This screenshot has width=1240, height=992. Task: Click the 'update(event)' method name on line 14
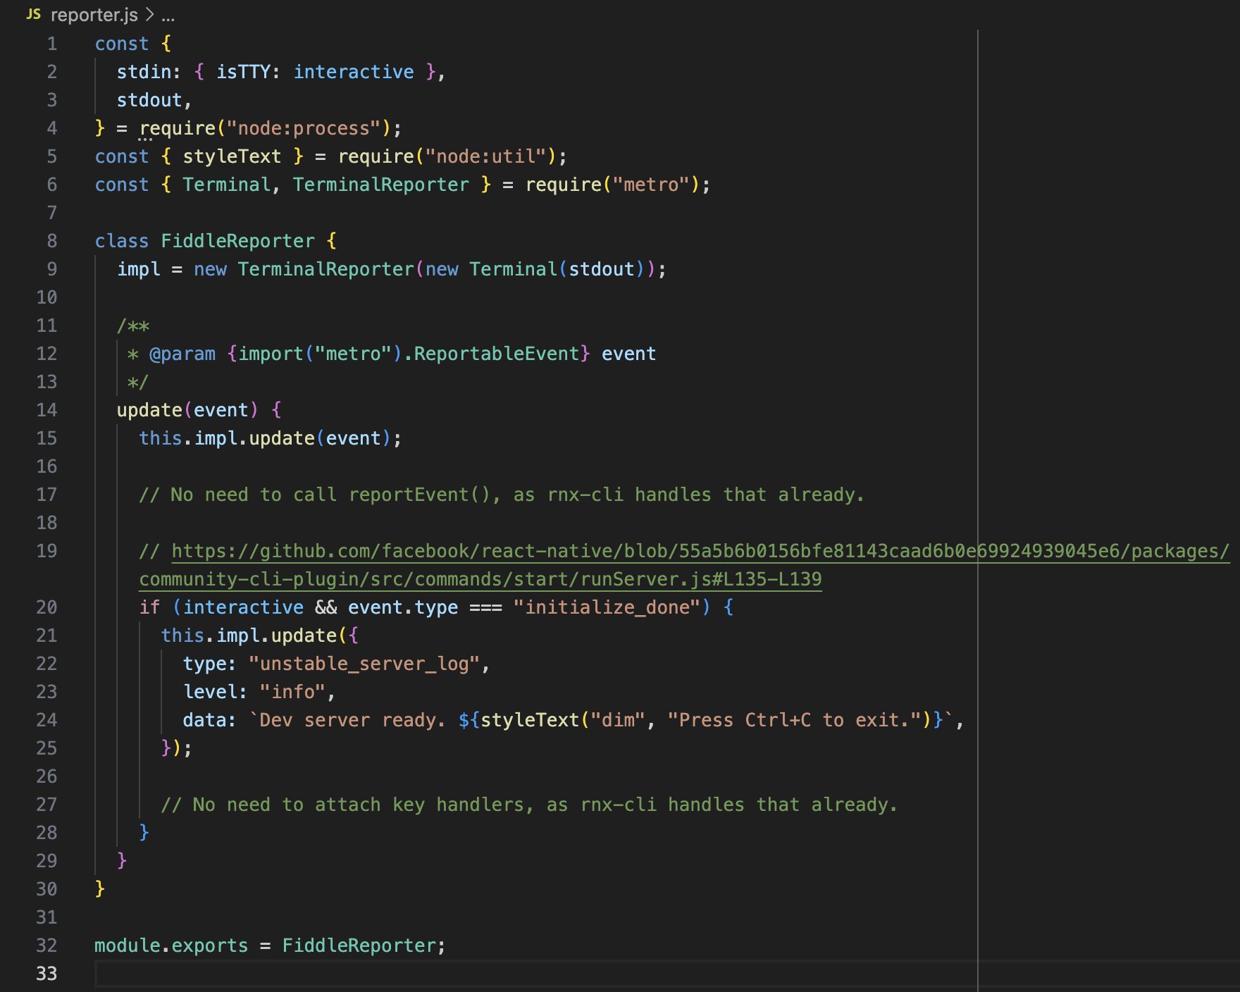point(149,410)
